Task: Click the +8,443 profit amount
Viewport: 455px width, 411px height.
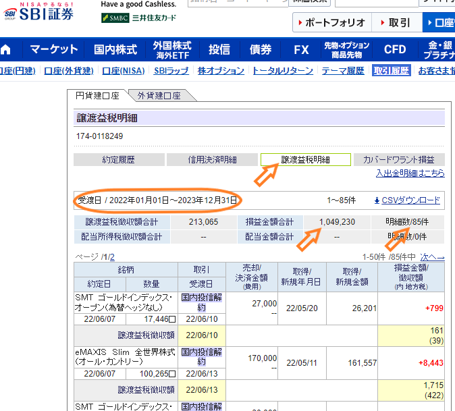Action: [x=431, y=363]
